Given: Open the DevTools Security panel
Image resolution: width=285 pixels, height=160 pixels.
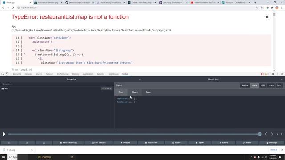Looking at the screenshot, I should pyautogui.click(x=100, y=74).
